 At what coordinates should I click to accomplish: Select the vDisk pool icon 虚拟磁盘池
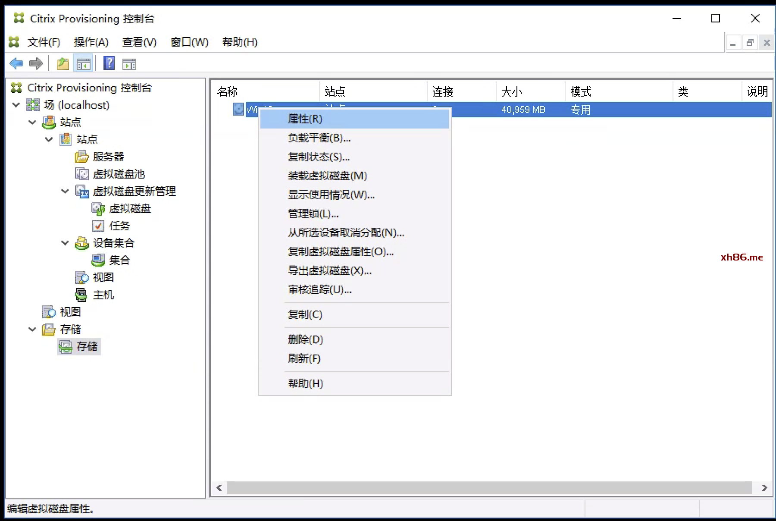pyautogui.click(x=81, y=174)
